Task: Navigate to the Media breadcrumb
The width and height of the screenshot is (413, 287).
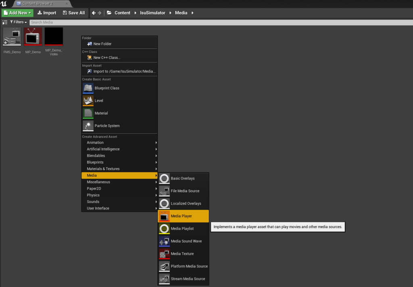Action: tap(181, 13)
